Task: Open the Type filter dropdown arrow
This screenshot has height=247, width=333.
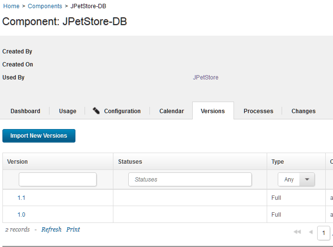Action: (x=307, y=180)
